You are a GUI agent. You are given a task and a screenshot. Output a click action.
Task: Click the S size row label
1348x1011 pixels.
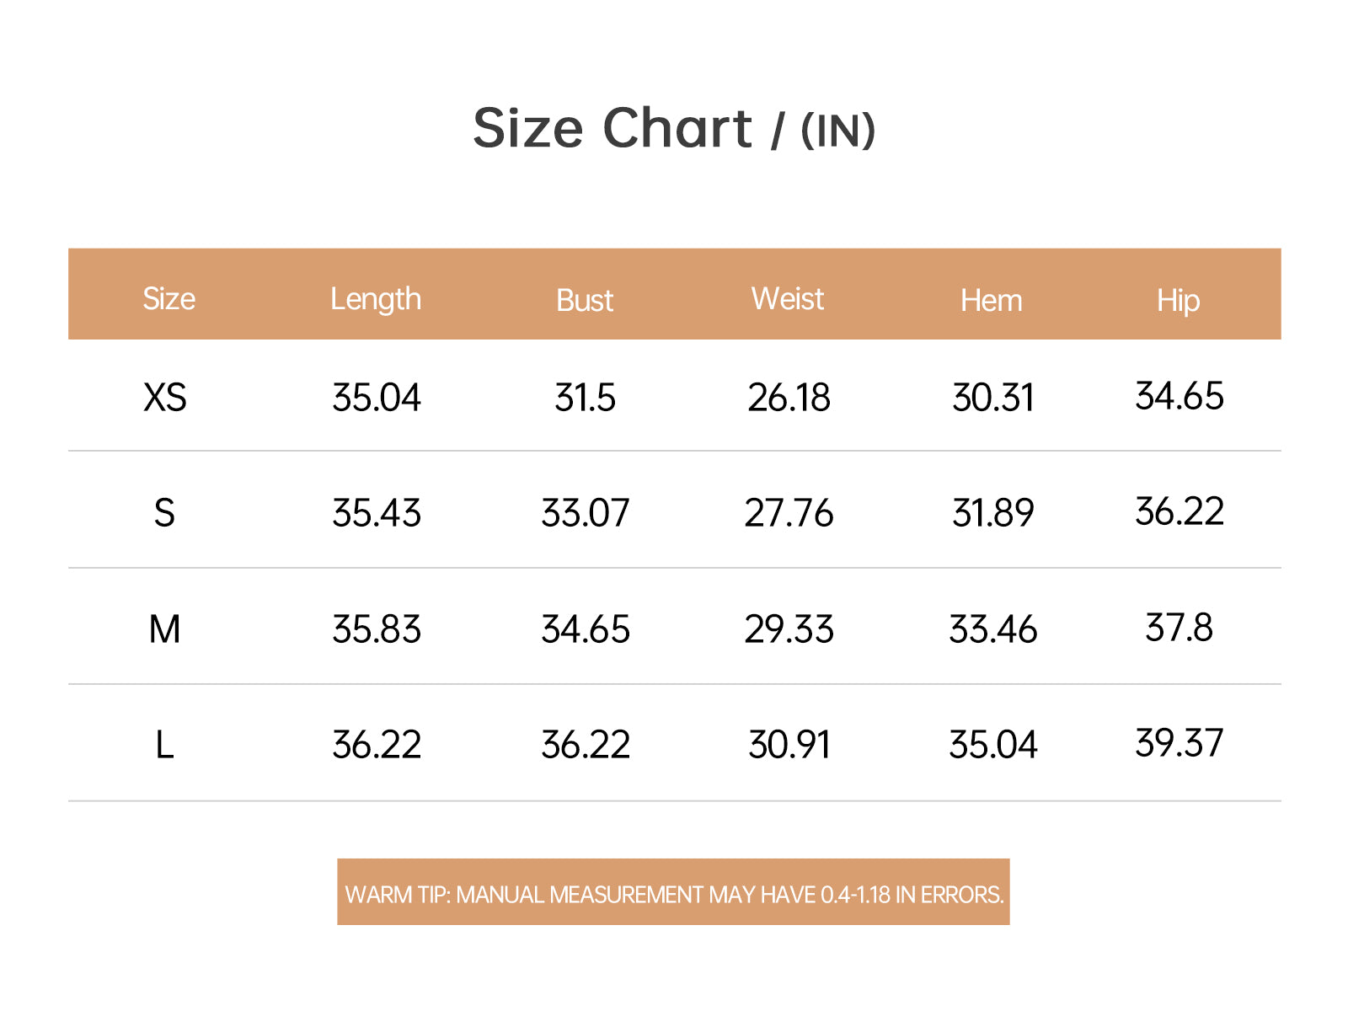164,513
